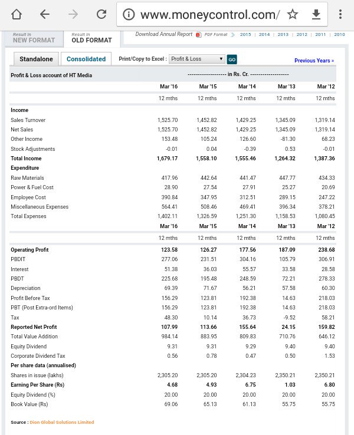Click the PDF file icon
Viewport: 354px width, 435px height.
(198, 35)
